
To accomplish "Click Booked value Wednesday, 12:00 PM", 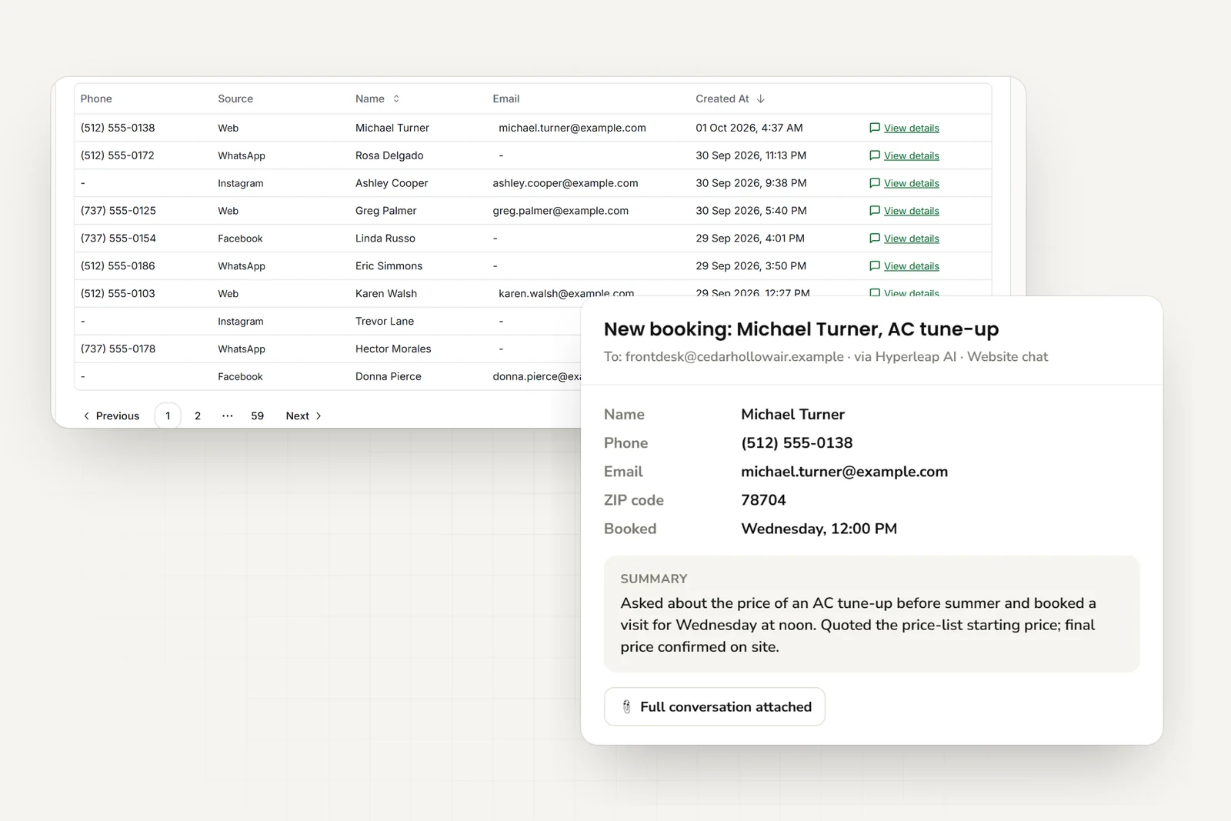I will coord(819,529).
